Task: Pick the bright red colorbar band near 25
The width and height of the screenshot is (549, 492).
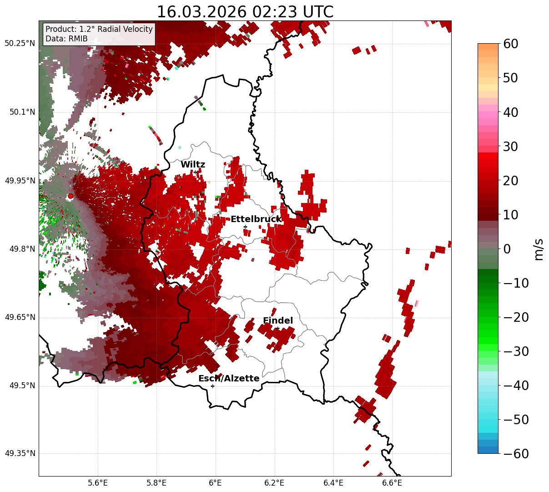Action: (488, 157)
